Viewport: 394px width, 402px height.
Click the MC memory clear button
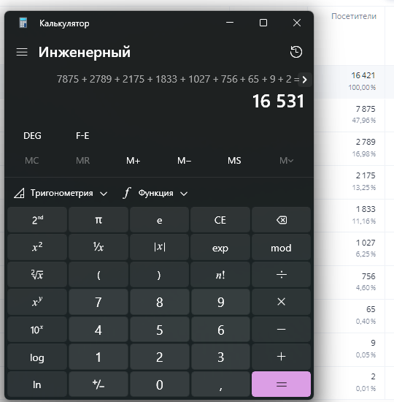[x=32, y=161]
